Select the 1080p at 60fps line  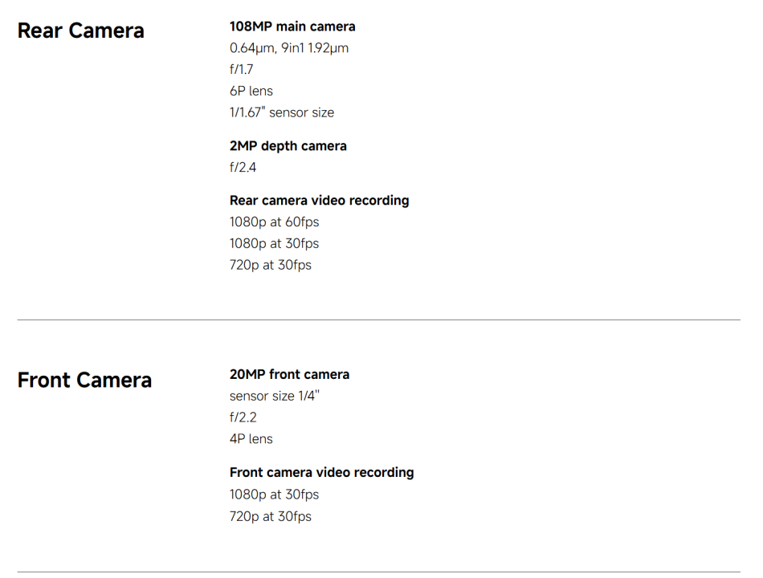tap(274, 222)
